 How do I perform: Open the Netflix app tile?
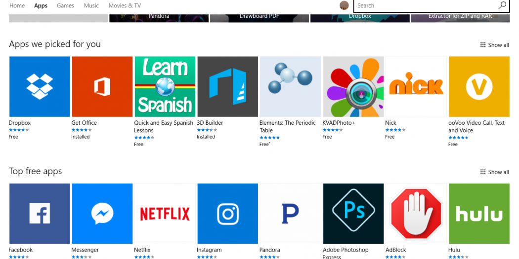tap(165, 214)
